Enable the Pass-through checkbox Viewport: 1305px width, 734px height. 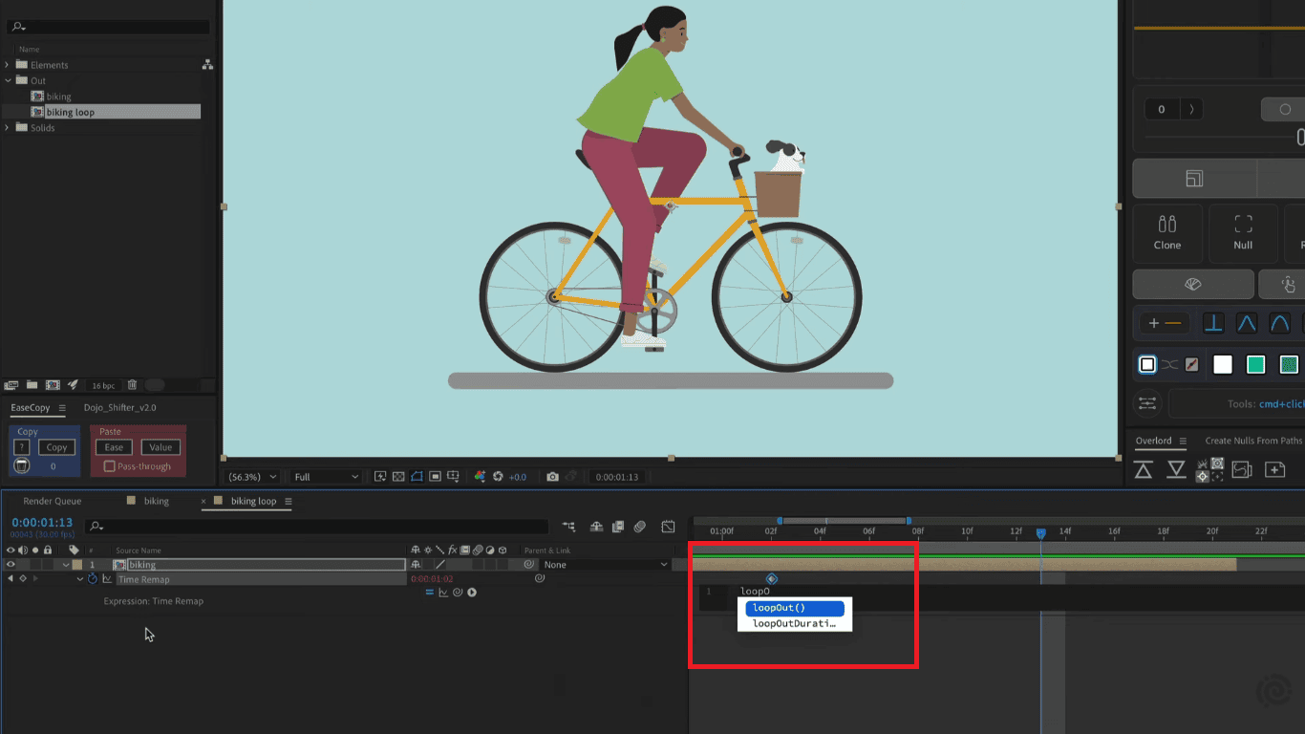109,466
